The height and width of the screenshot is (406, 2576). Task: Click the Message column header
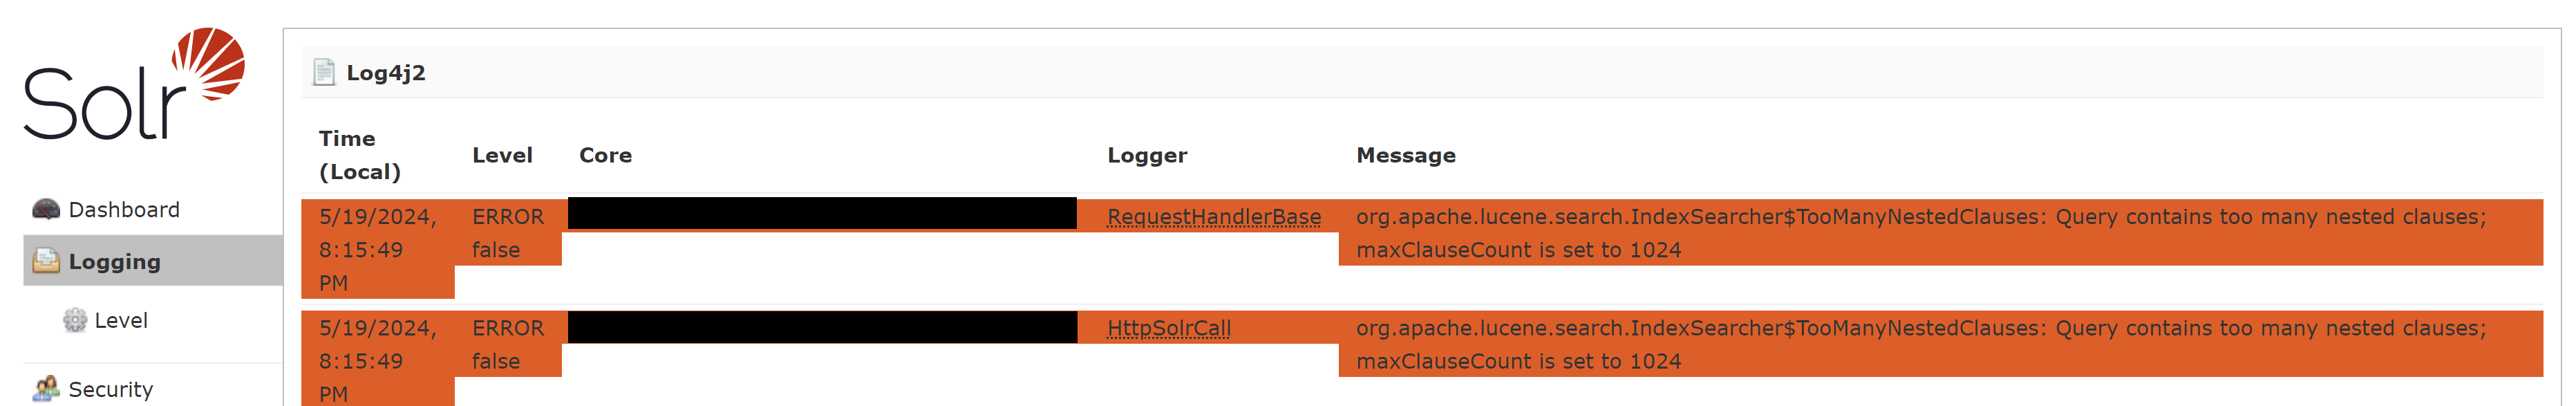1405,155
